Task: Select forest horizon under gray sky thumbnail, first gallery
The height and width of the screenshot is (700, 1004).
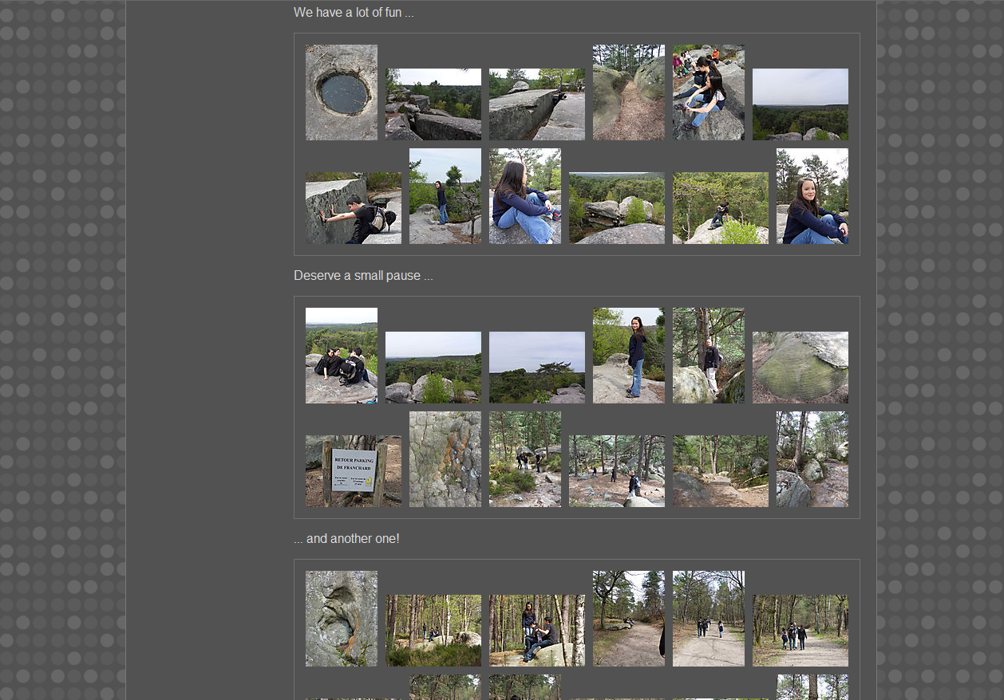Action: pyautogui.click(x=800, y=104)
